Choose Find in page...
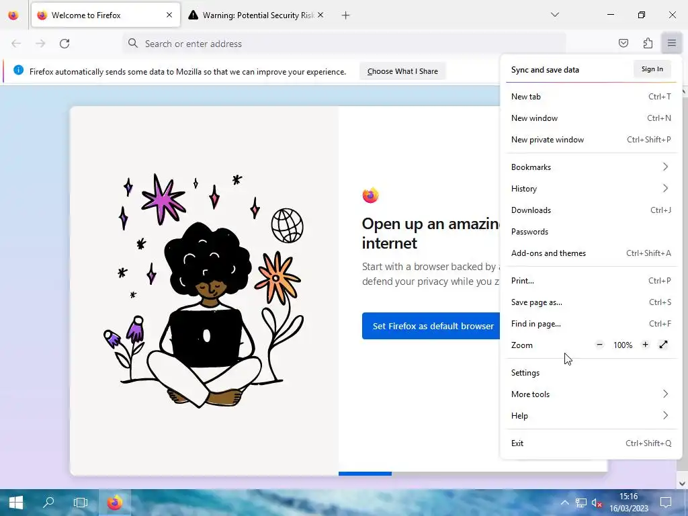Image resolution: width=688 pixels, height=516 pixels. click(591, 324)
